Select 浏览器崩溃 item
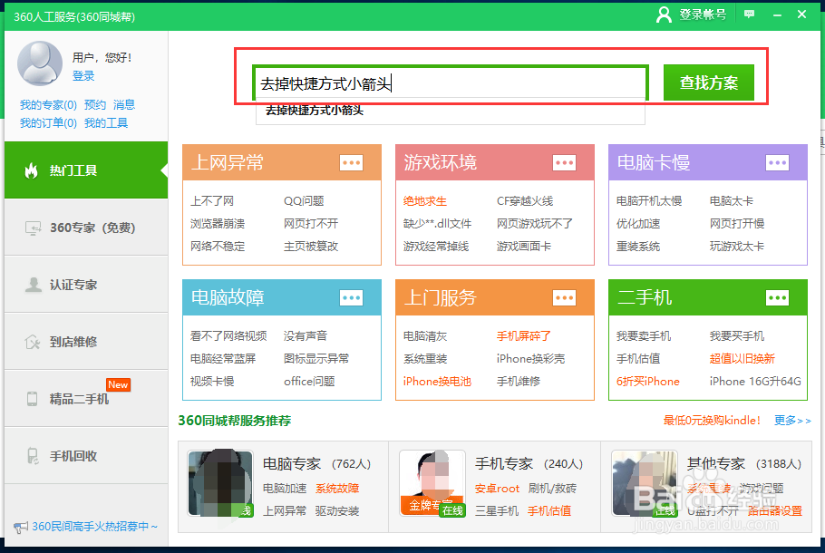Viewport: 825px width, 553px height. pyautogui.click(x=218, y=224)
